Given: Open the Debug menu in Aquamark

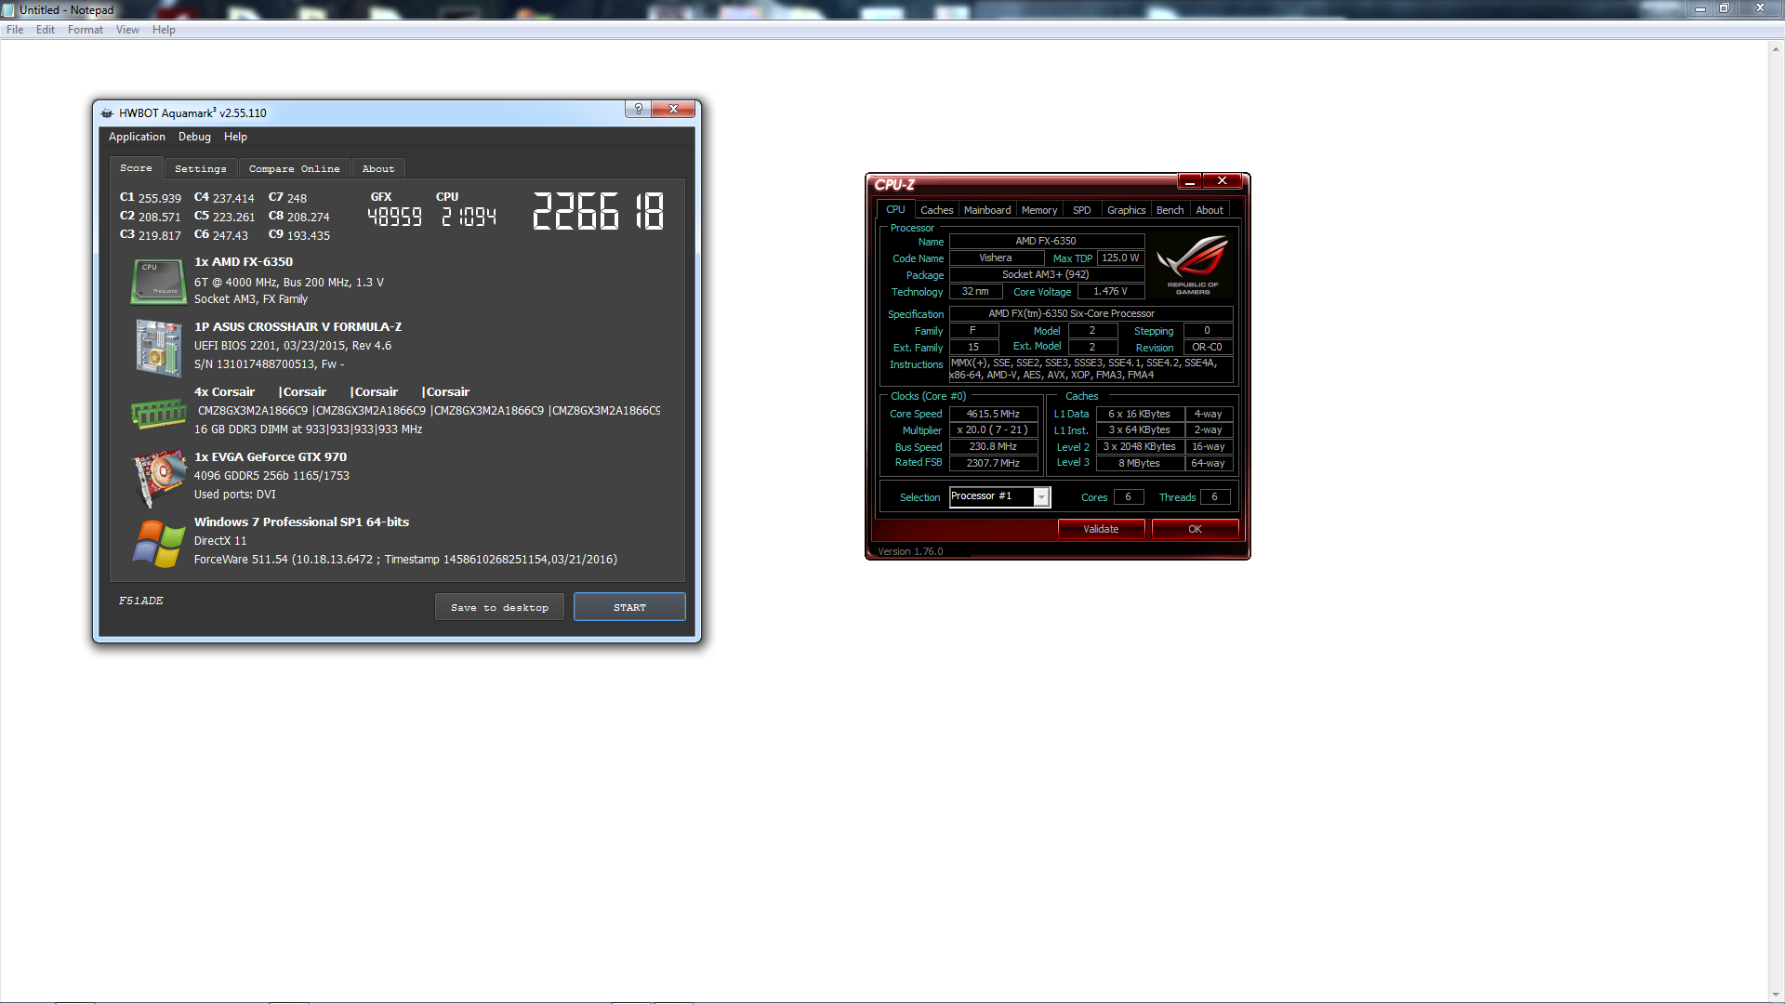Looking at the screenshot, I should click(x=194, y=137).
